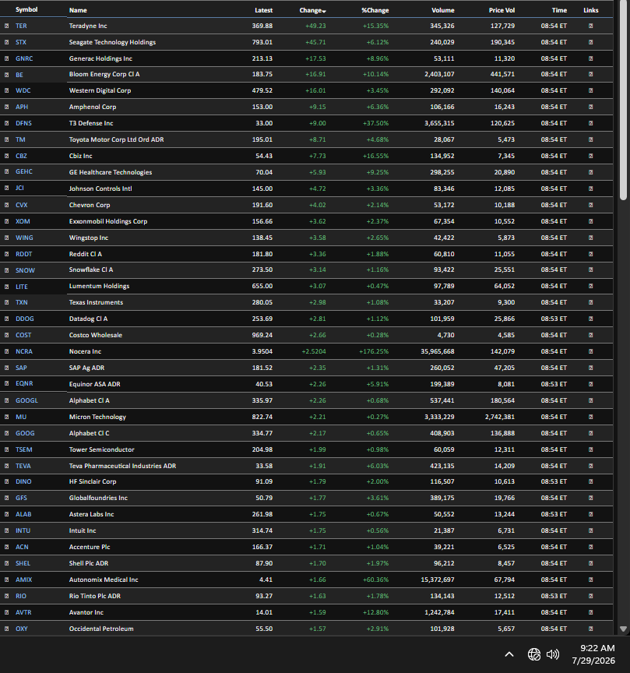The width and height of the screenshot is (630, 673).
Task: Expand the row icon beside GNRC
Action: [x=6, y=58]
